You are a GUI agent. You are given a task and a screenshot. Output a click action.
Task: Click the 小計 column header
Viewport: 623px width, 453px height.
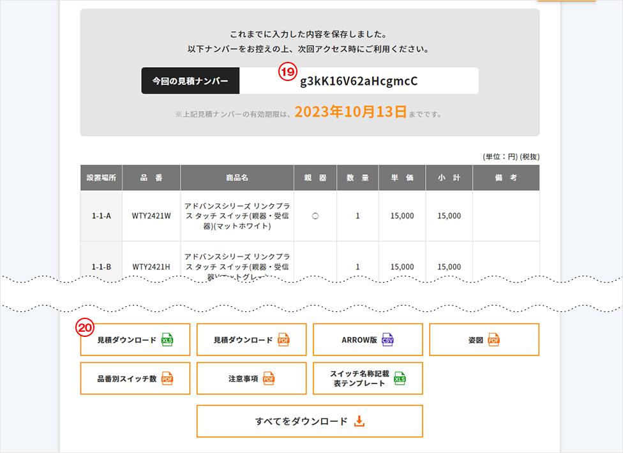[449, 178]
